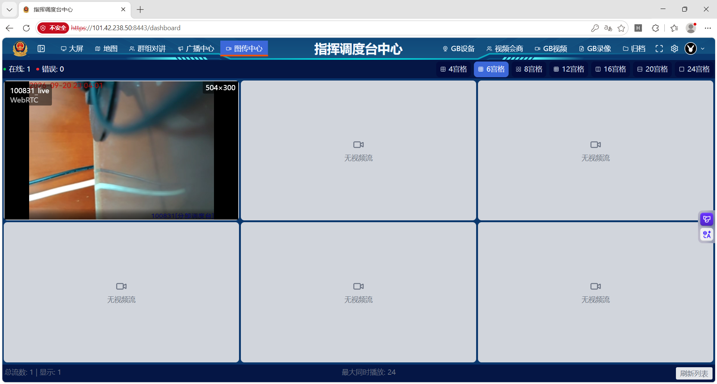Open 广播中心 broadcast center
This screenshot has width=717, height=384.
[x=196, y=48]
